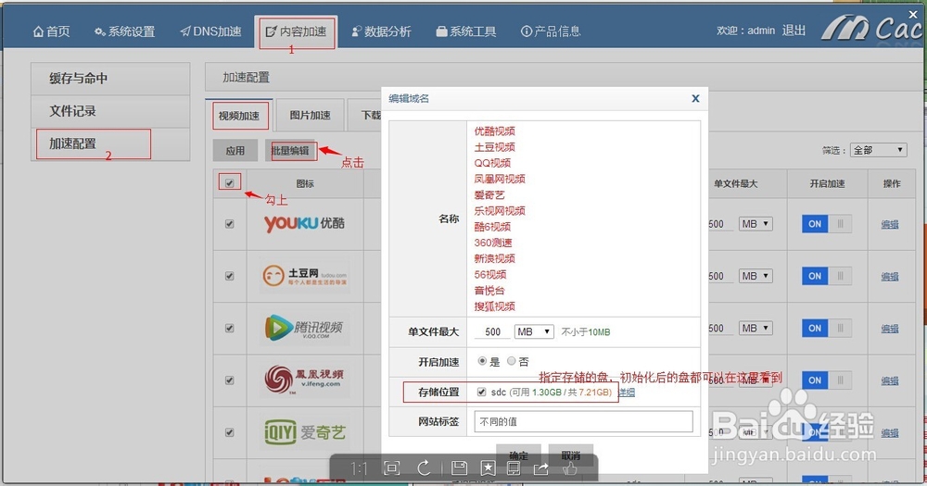The image size is (927, 486).
Task: Toggle the ON switch in Youku row
Action: [x=827, y=224]
